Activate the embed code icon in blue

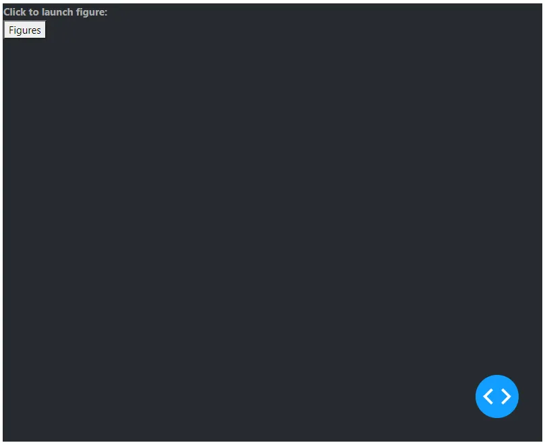[496, 396]
